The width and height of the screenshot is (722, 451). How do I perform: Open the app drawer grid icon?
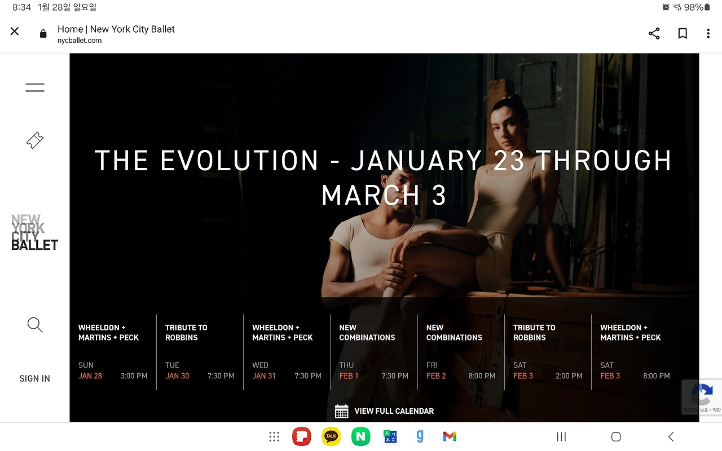tap(274, 437)
